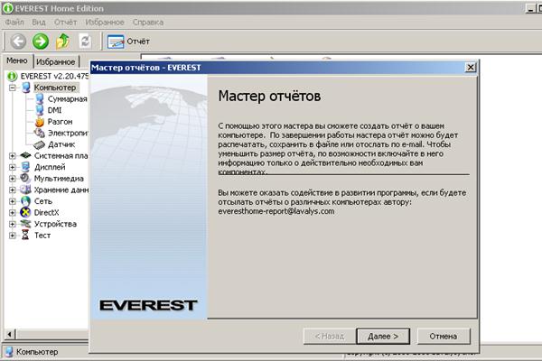Click the Тест hourglass icon
This screenshot has width=542, height=361.
click(25, 235)
